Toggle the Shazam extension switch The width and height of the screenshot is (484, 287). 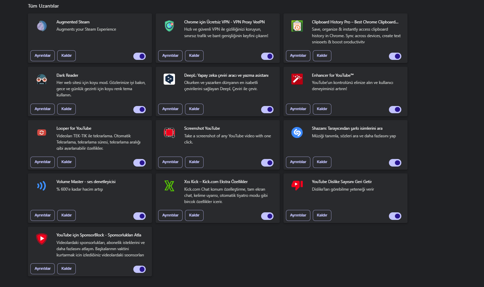395,162
